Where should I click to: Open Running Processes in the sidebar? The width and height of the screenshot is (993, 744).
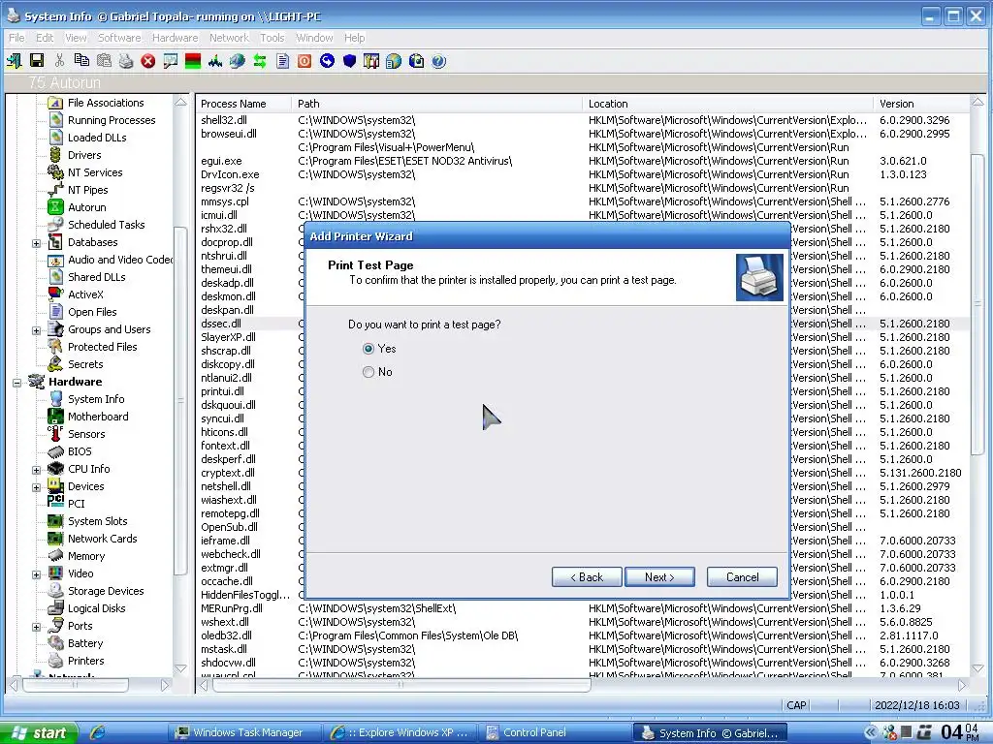pos(112,119)
